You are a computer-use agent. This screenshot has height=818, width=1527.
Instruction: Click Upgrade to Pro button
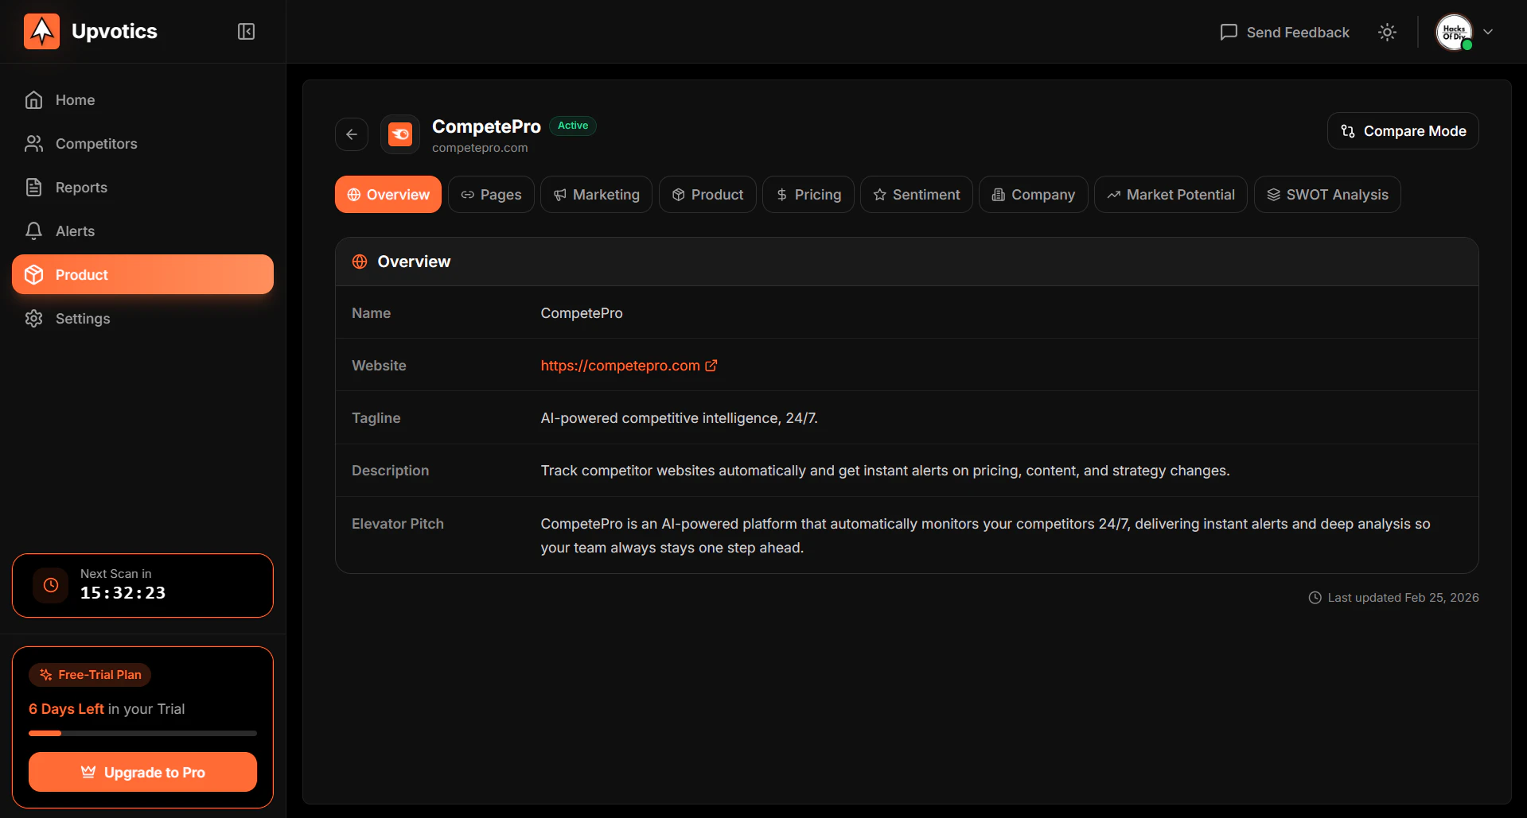click(142, 772)
